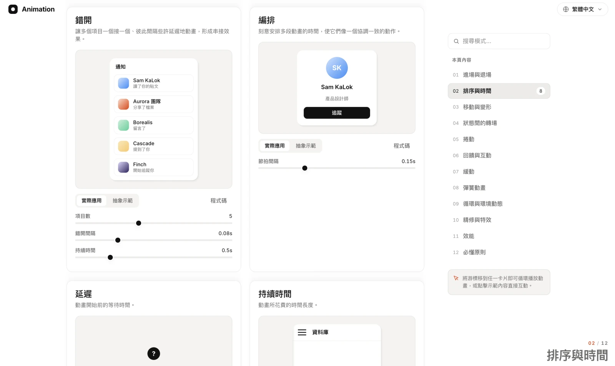Adjust the 項目數 slider handle
Viewport: 615px width, 366px height.
[x=139, y=223]
